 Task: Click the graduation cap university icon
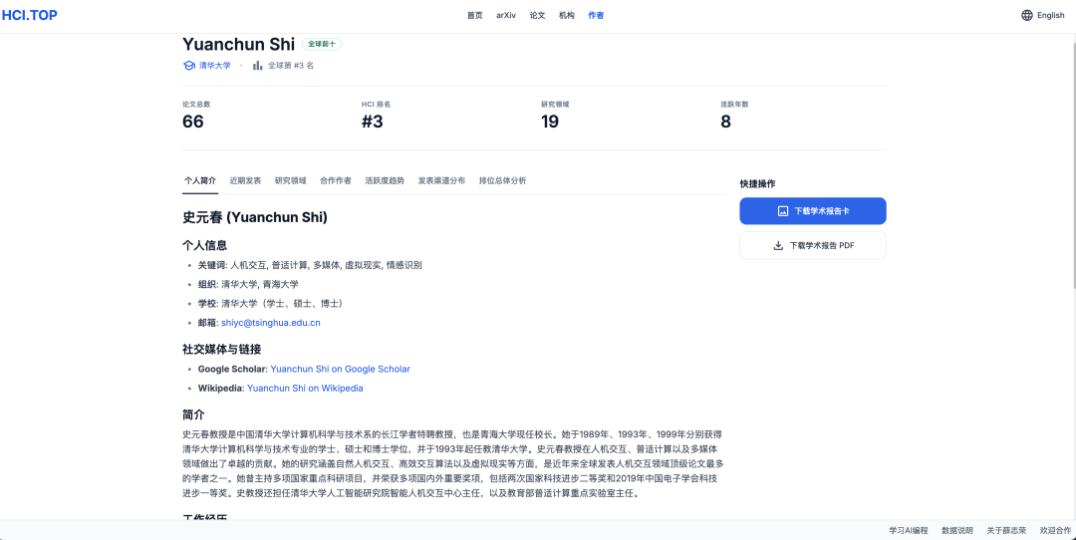coord(189,66)
